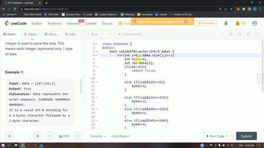
Task: Open Chrome on taskbar
Action: point(22,145)
